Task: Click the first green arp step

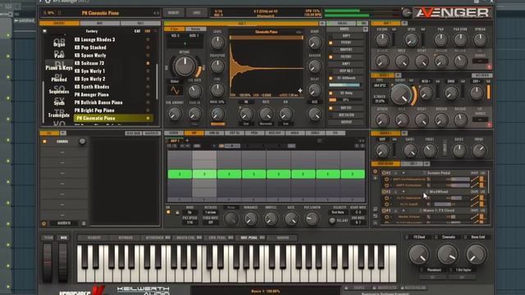Action: [180, 174]
